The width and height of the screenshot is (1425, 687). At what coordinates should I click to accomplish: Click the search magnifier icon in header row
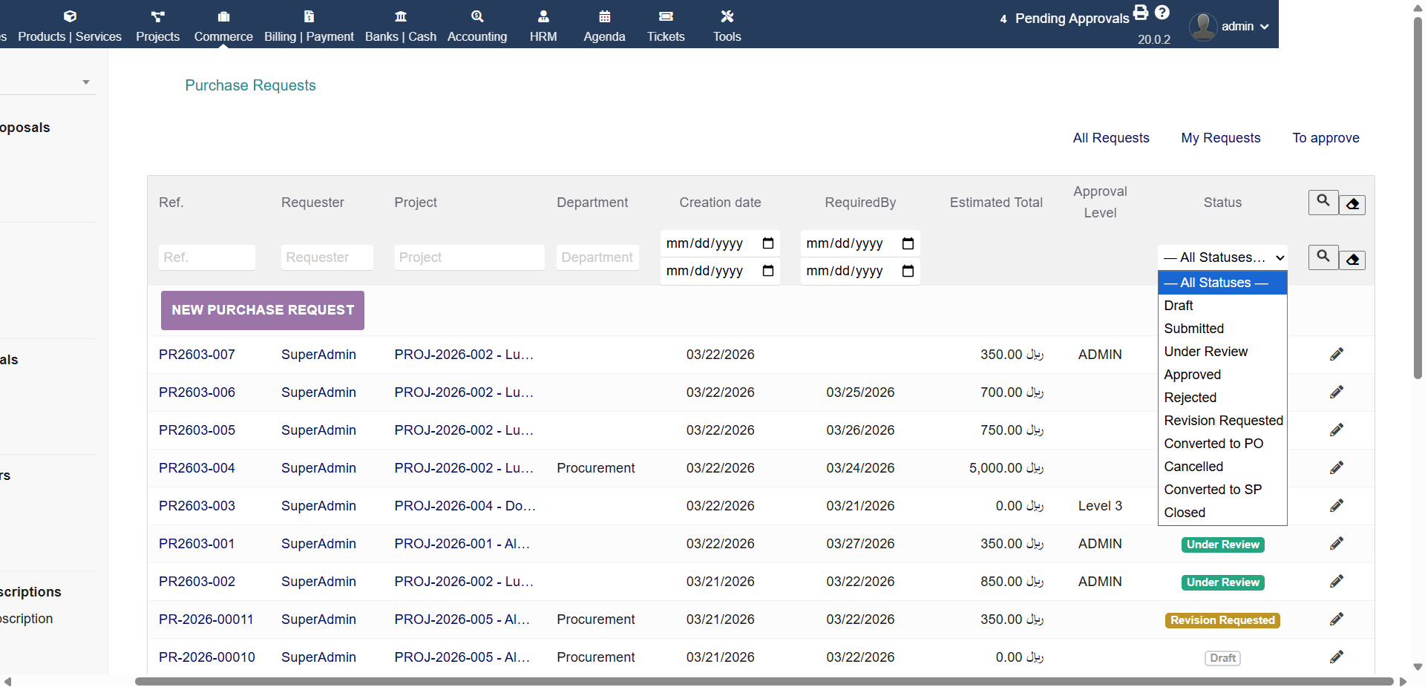tap(1323, 202)
